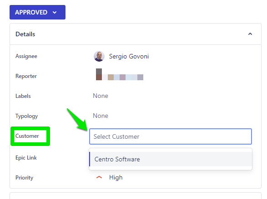
Task: Focus the Select Customer input field
Action: (171, 136)
